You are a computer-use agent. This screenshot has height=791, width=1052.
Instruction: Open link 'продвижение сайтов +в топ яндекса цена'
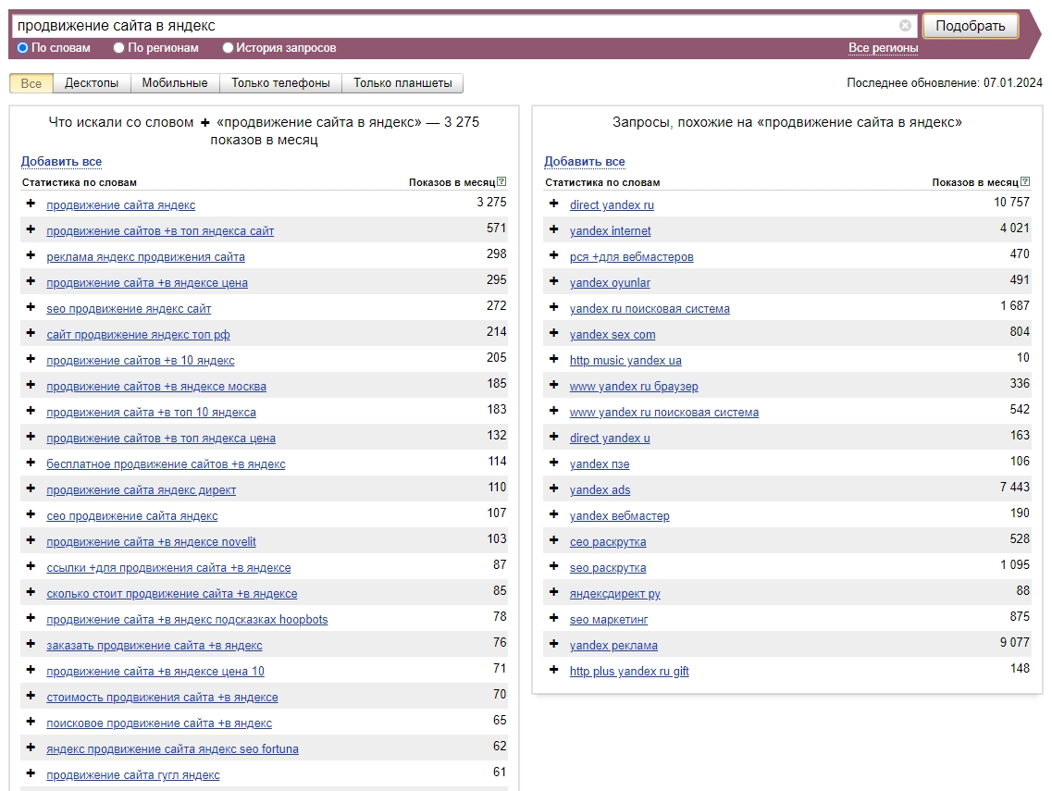click(161, 439)
